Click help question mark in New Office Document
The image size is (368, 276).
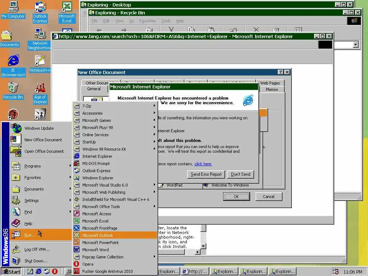[x=280, y=72]
